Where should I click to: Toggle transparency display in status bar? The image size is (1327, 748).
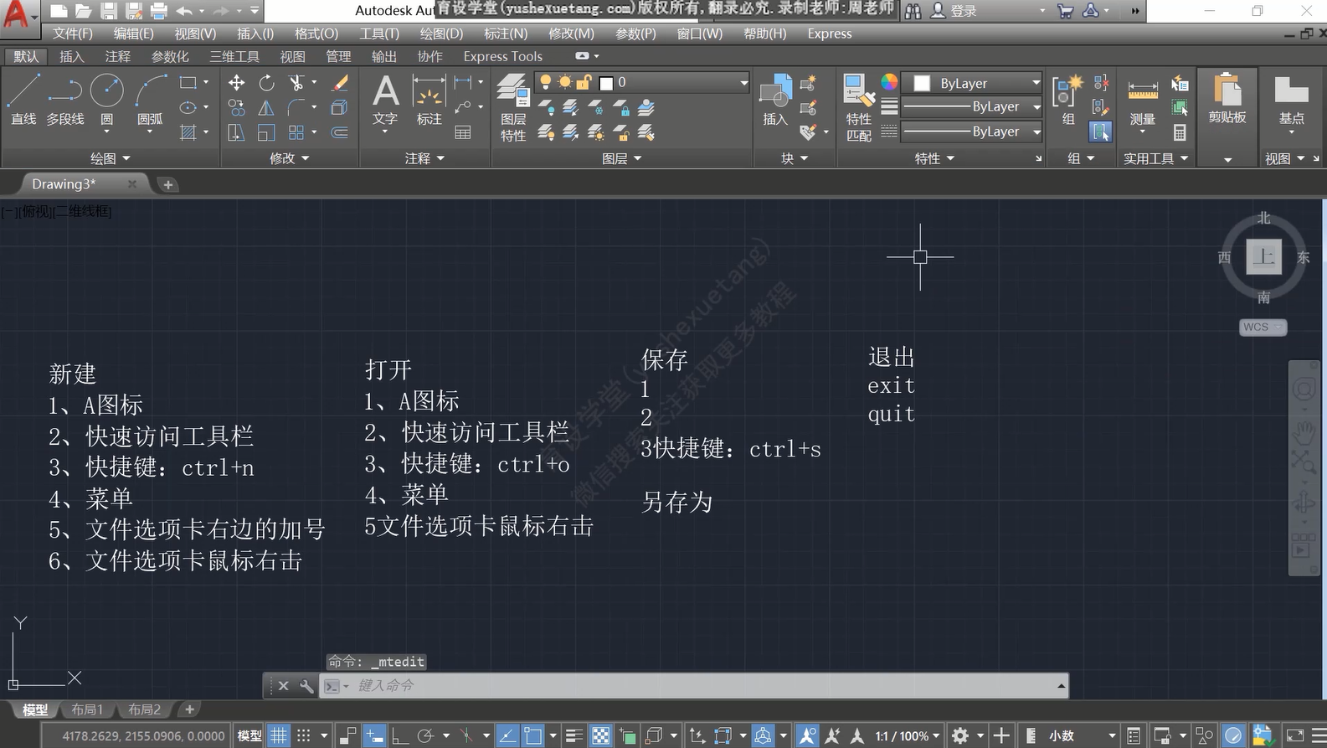[601, 735]
